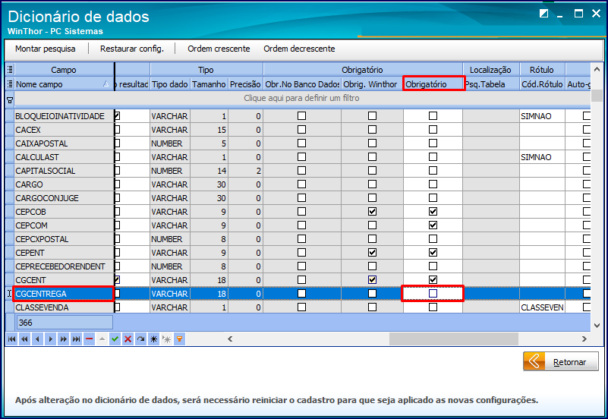Toggle Obrig. Winthor for CGCENT row
The image size is (608, 419).
372,280
